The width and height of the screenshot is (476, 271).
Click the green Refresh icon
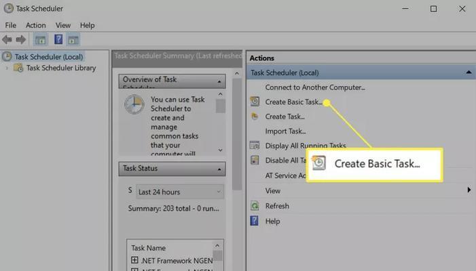[x=255, y=206]
